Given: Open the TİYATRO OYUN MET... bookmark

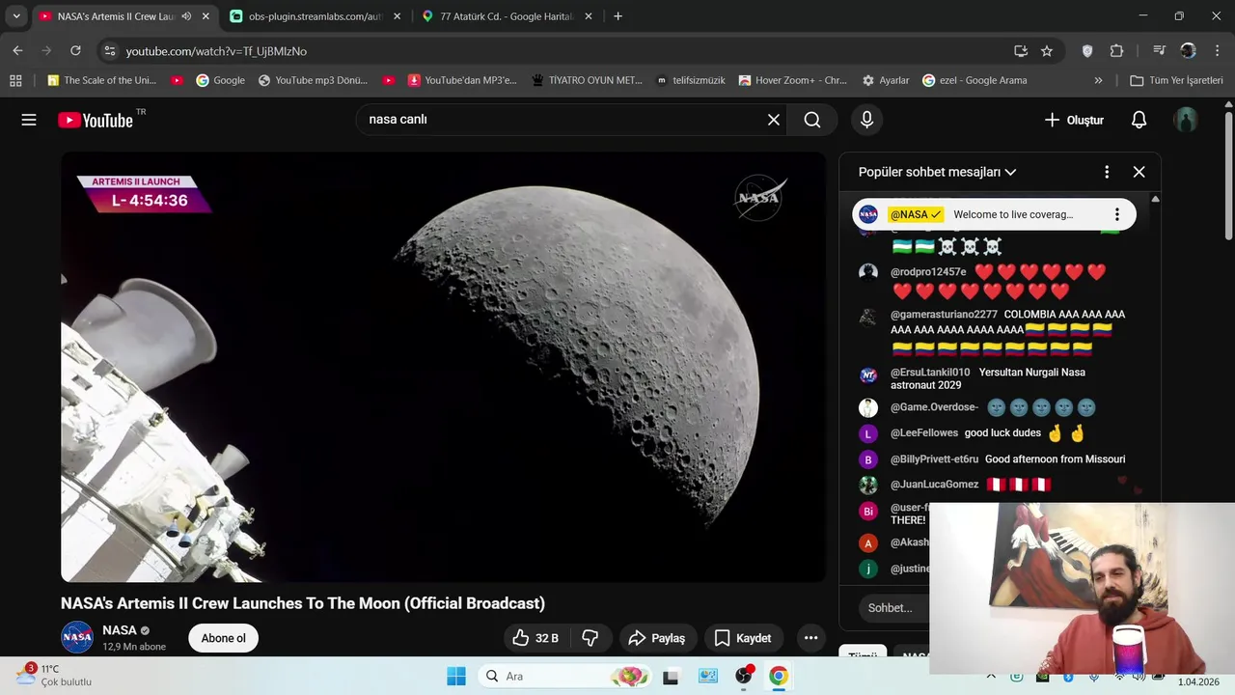Looking at the screenshot, I should (587, 80).
